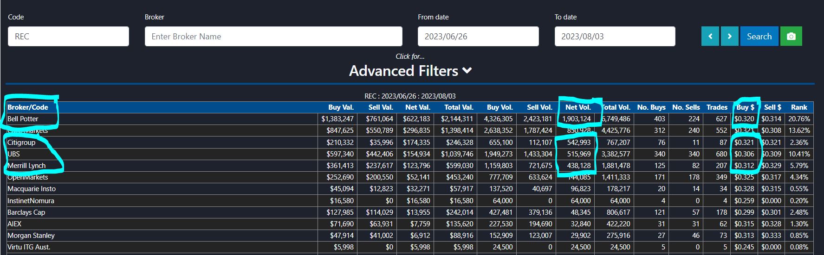Select the OpenMarkets broker row

[410, 177]
